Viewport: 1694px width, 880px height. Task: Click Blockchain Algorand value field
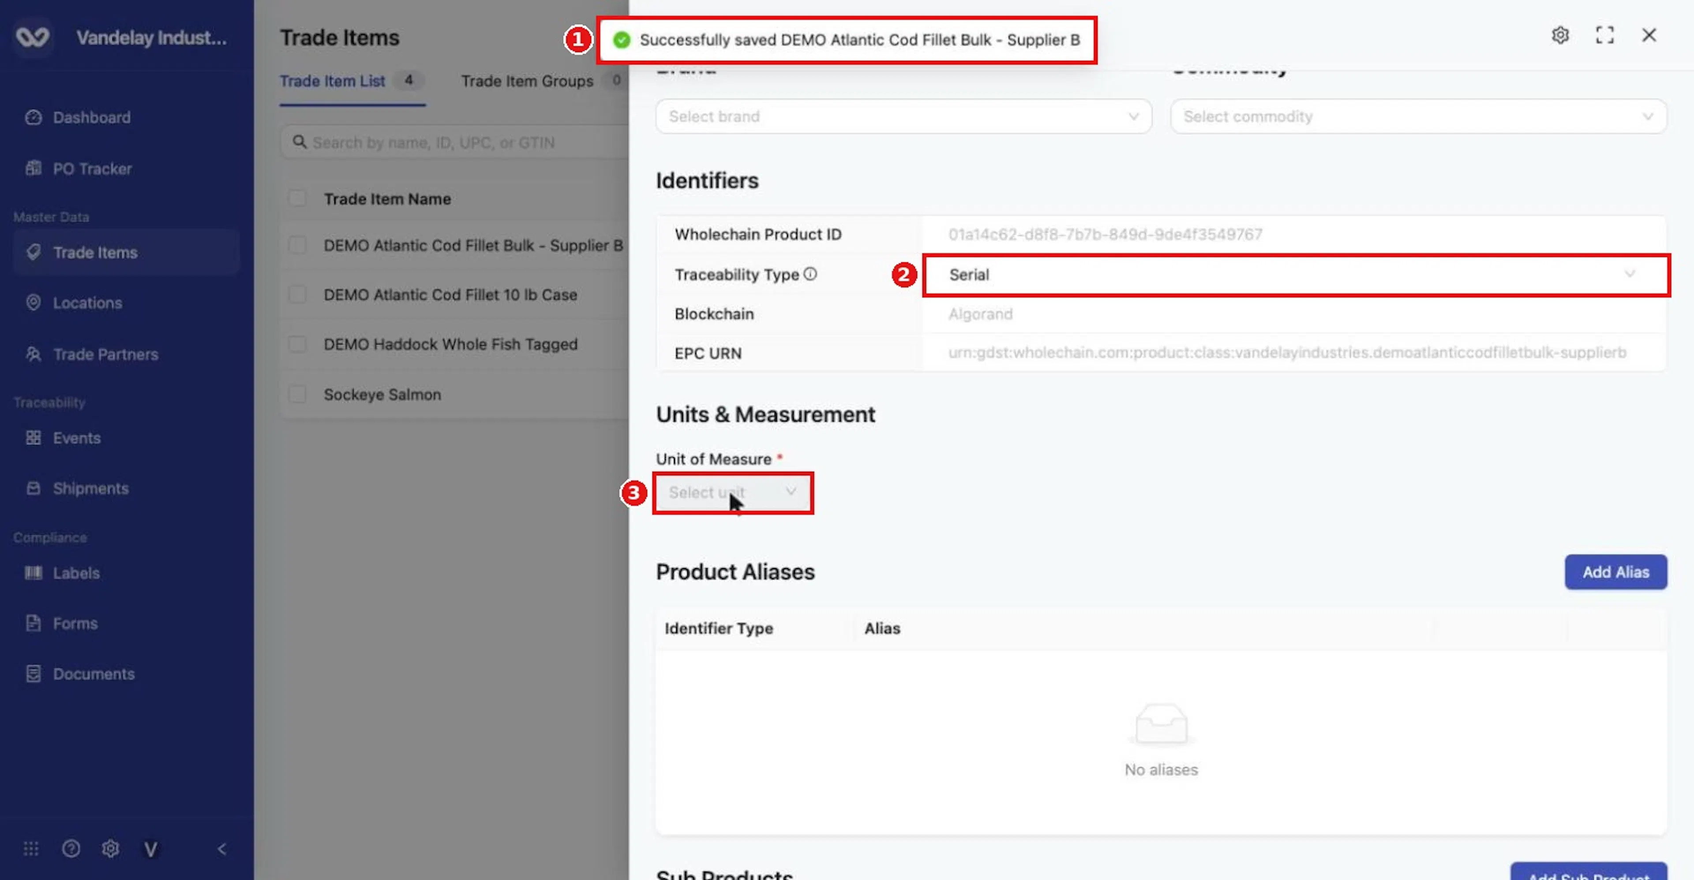tap(1294, 314)
